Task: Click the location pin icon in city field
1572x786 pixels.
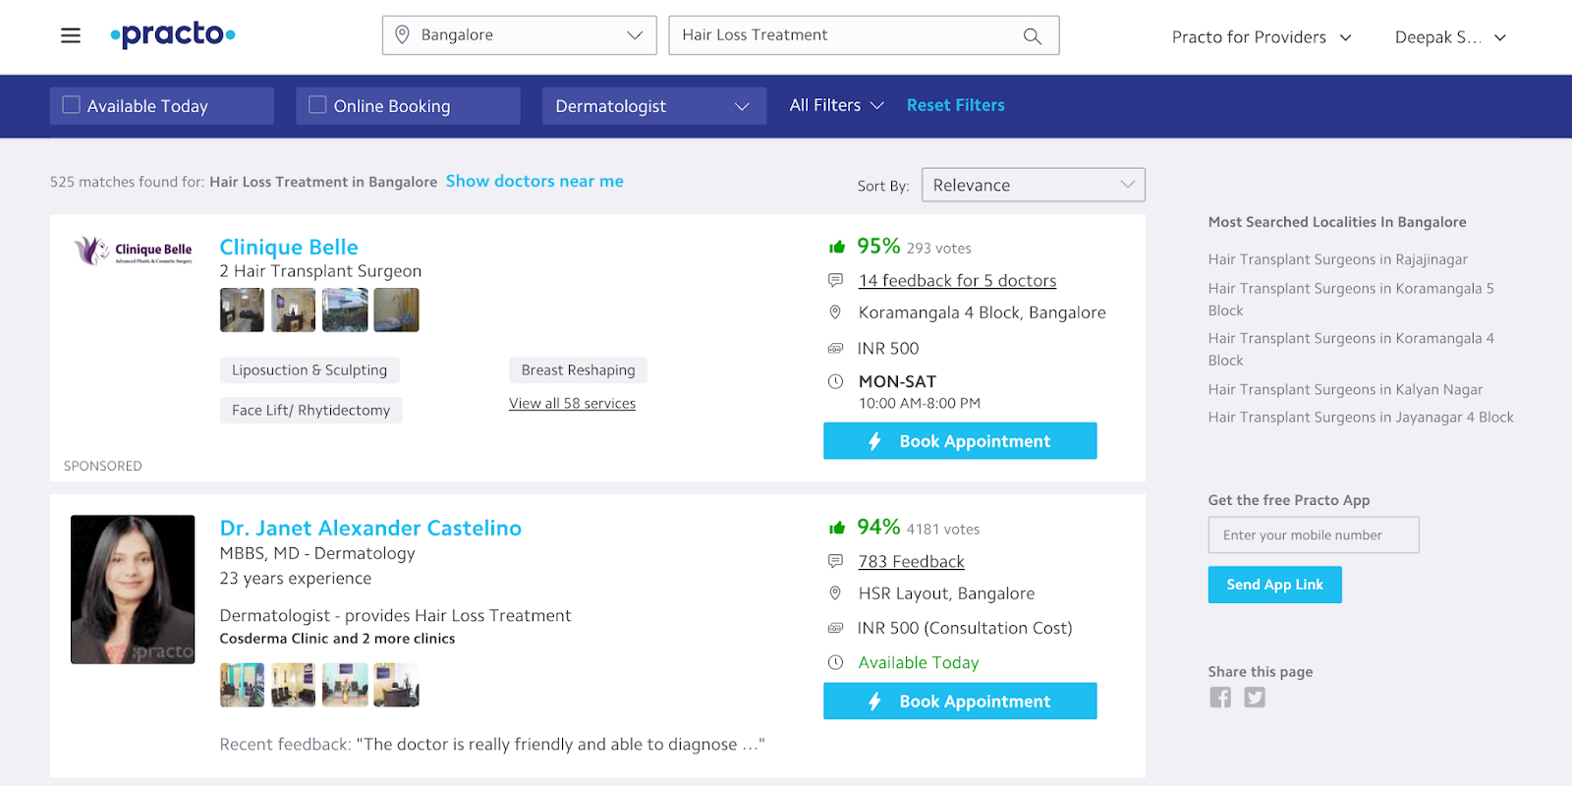Action: coord(402,35)
